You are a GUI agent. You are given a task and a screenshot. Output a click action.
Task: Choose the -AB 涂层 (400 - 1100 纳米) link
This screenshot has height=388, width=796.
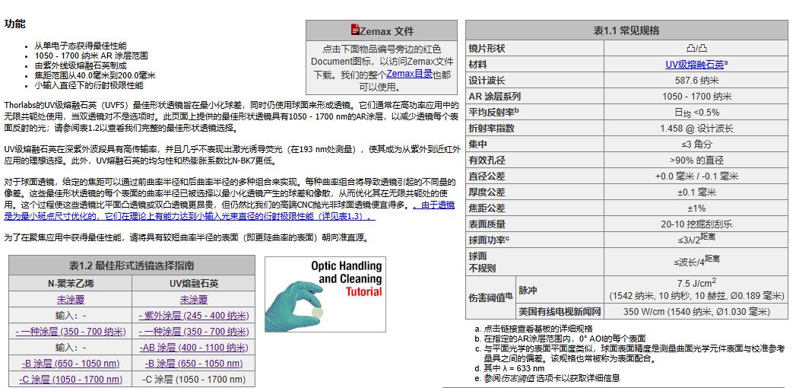click(194, 348)
